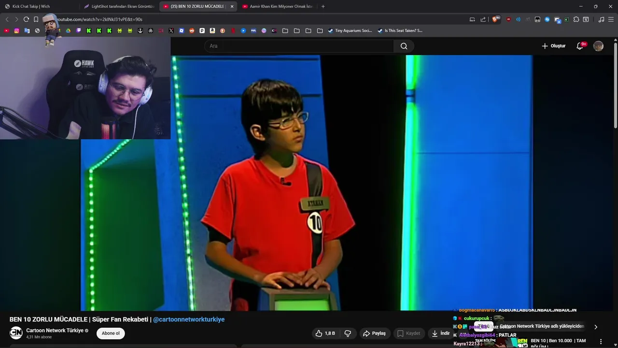This screenshot has width=618, height=348.
Task: Open the music note playlist icon
Action: click(x=601, y=19)
